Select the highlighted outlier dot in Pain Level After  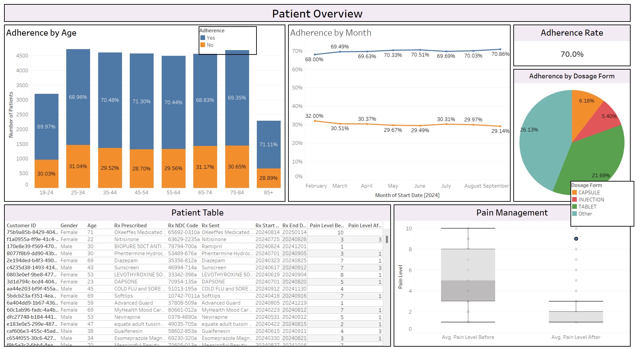pos(576,239)
